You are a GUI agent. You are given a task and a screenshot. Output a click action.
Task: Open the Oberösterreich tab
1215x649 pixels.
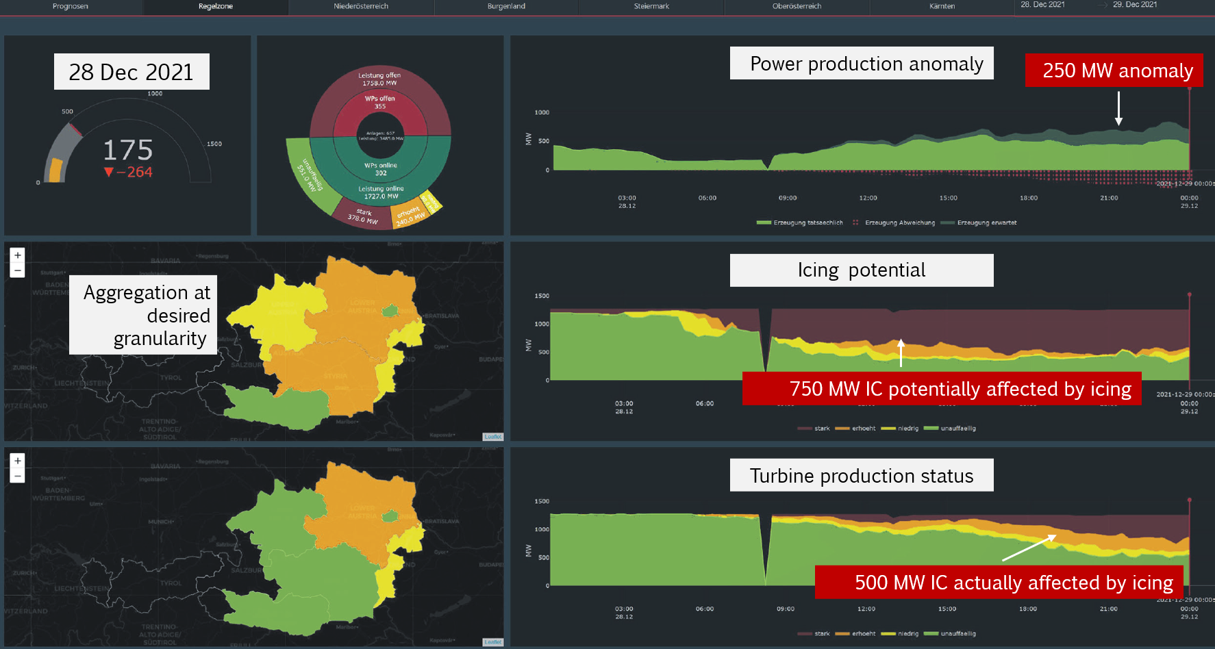(x=797, y=6)
